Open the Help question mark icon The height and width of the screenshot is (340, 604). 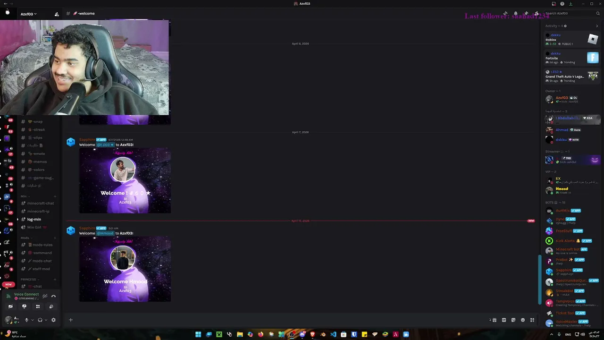click(x=562, y=4)
